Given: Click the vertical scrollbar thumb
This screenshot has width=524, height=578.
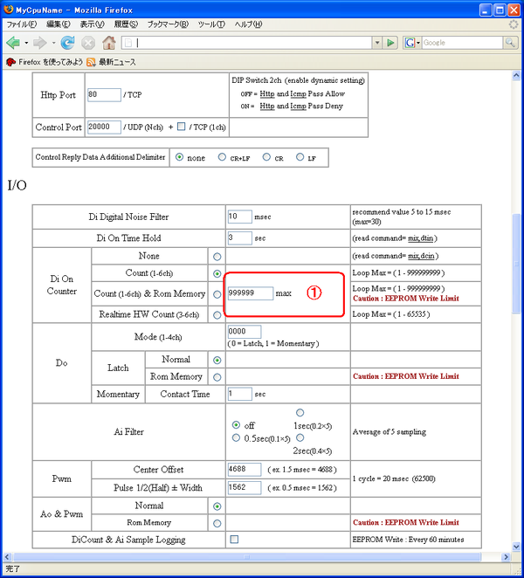Looking at the screenshot, I should click(516, 264).
